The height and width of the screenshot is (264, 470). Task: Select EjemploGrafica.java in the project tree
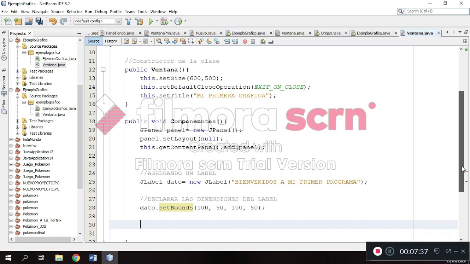tap(59, 59)
